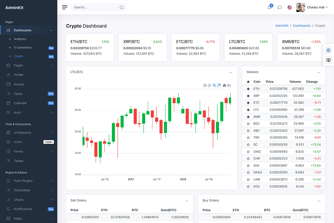Star EOS in Markets table
This screenshot has height=223, width=334.
[x=248, y=187]
